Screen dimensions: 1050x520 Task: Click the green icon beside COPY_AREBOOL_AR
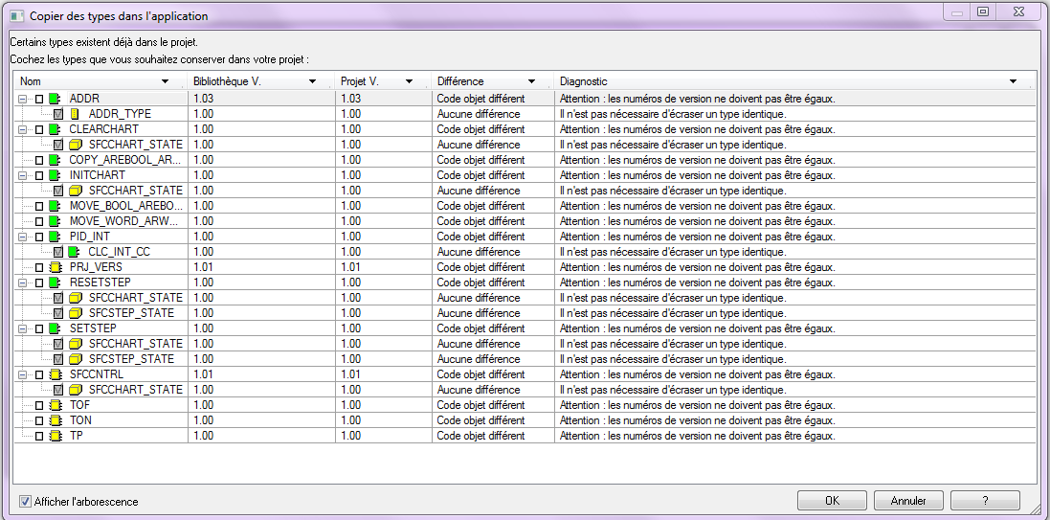tap(55, 160)
